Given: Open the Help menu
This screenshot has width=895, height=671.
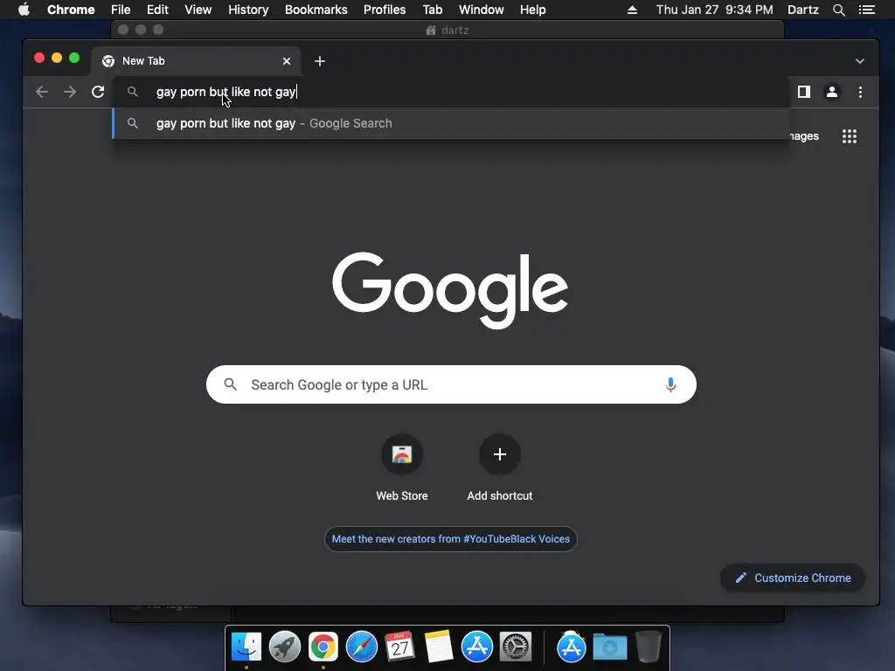Looking at the screenshot, I should tap(532, 10).
